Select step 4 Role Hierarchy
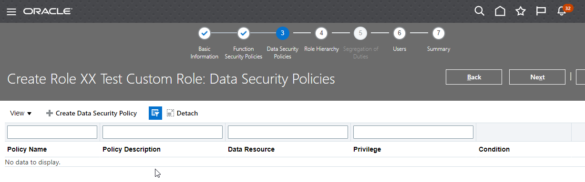The width and height of the screenshot is (585, 182). tap(321, 33)
